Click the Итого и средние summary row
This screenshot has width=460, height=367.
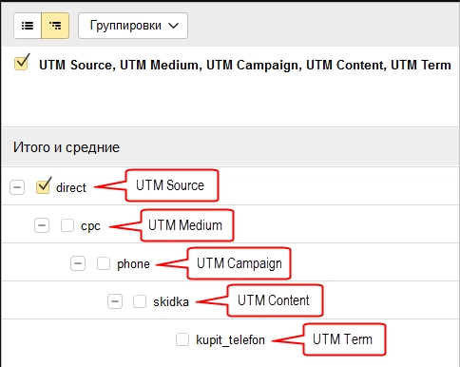(231, 147)
